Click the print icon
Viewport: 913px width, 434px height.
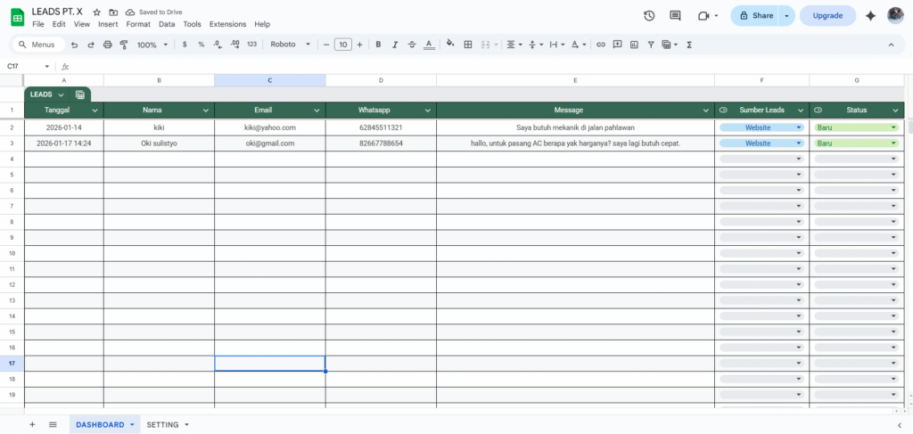[107, 45]
